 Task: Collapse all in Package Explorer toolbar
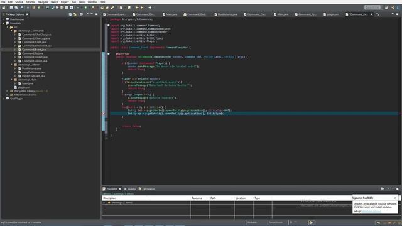pos(70,14)
